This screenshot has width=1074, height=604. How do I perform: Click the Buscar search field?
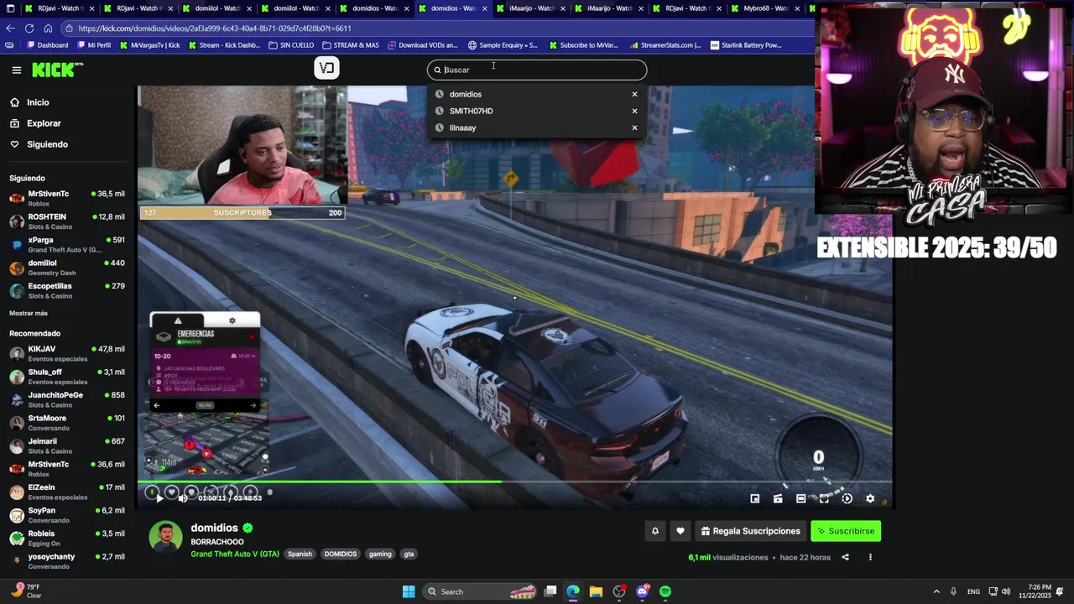click(537, 70)
